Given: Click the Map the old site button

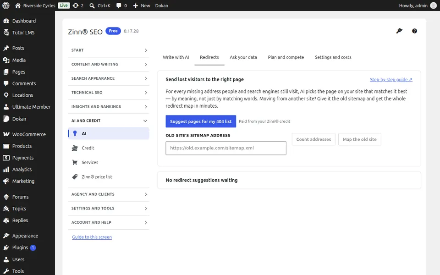Looking at the screenshot, I should [359, 139].
